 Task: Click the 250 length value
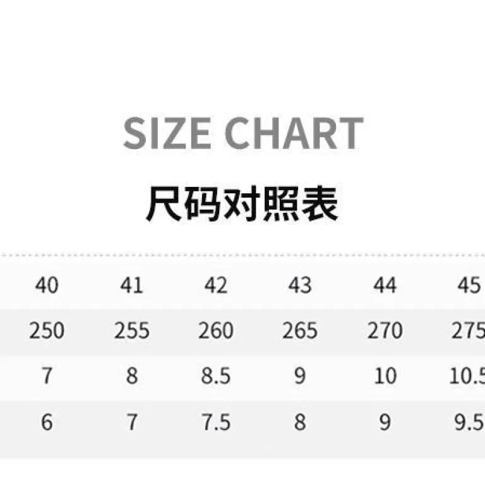[x=47, y=331]
